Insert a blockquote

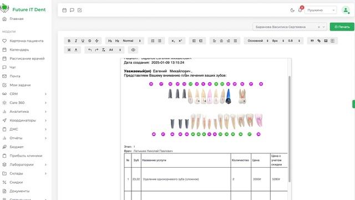point(312,41)
